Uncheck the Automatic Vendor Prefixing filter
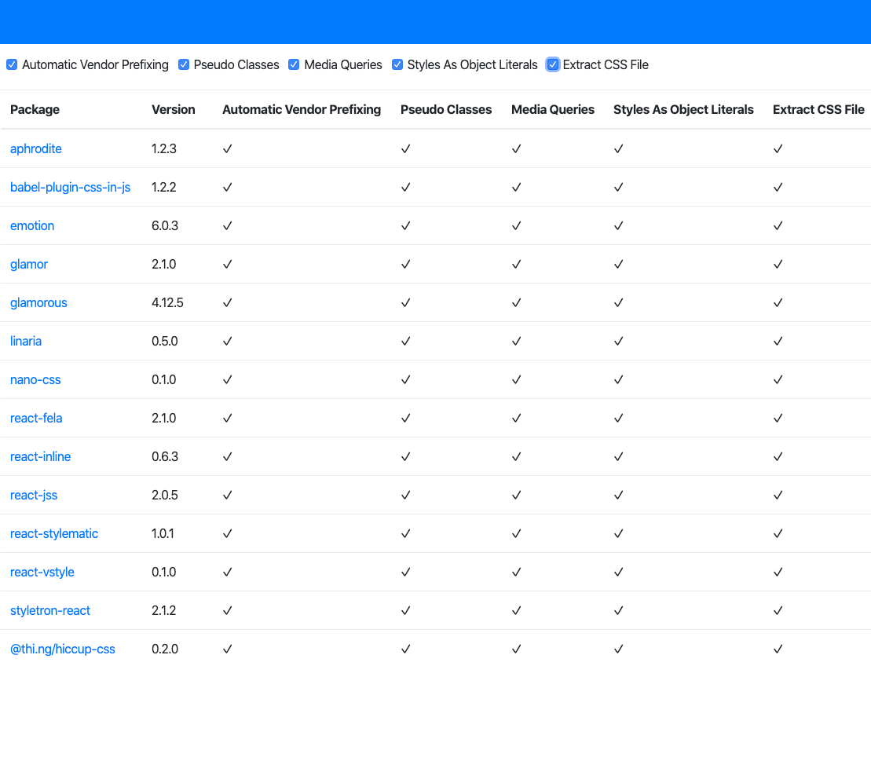 (12, 64)
